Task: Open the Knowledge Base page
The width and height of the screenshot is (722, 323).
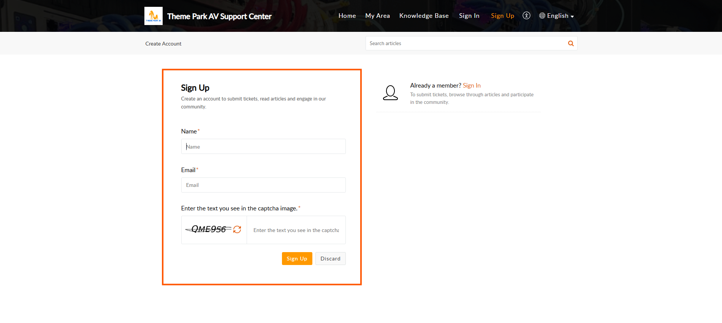Action: click(424, 16)
